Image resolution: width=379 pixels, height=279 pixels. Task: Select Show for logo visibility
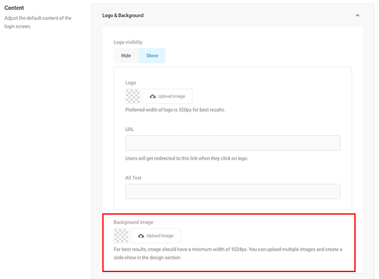tap(152, 56)
